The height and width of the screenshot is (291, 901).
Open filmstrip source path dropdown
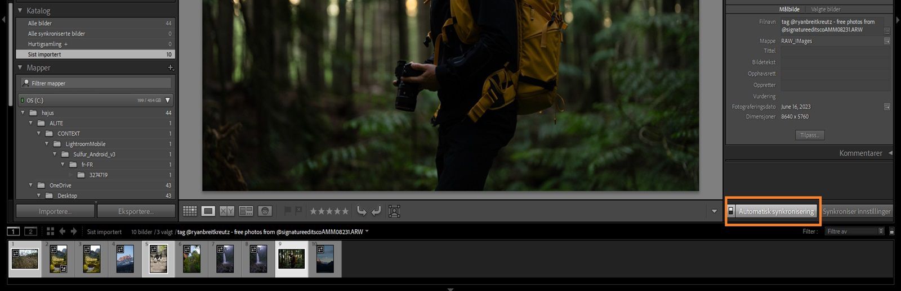coord(367,231)
